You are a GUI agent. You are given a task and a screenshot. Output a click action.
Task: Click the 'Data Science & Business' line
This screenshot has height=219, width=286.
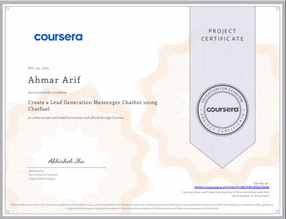[43, 175]
